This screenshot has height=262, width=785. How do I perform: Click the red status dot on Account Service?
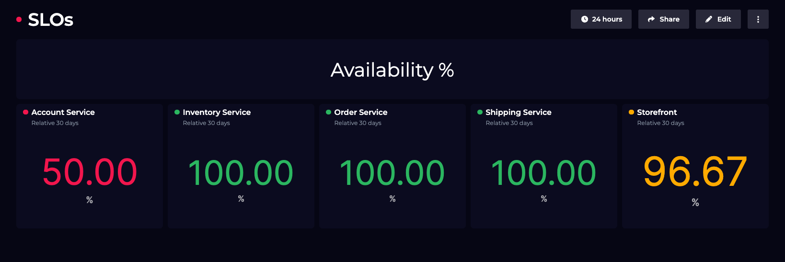click(x=25, y=112)
